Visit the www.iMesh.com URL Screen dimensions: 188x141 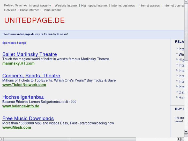click(x=17, y=128)
